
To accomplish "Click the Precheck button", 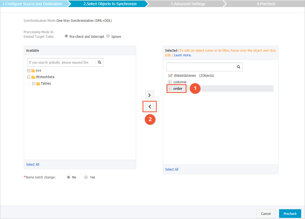I will coord(290,214).
